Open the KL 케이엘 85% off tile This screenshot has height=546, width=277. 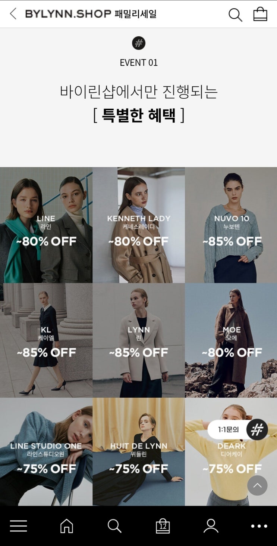(x=46, y=340)
